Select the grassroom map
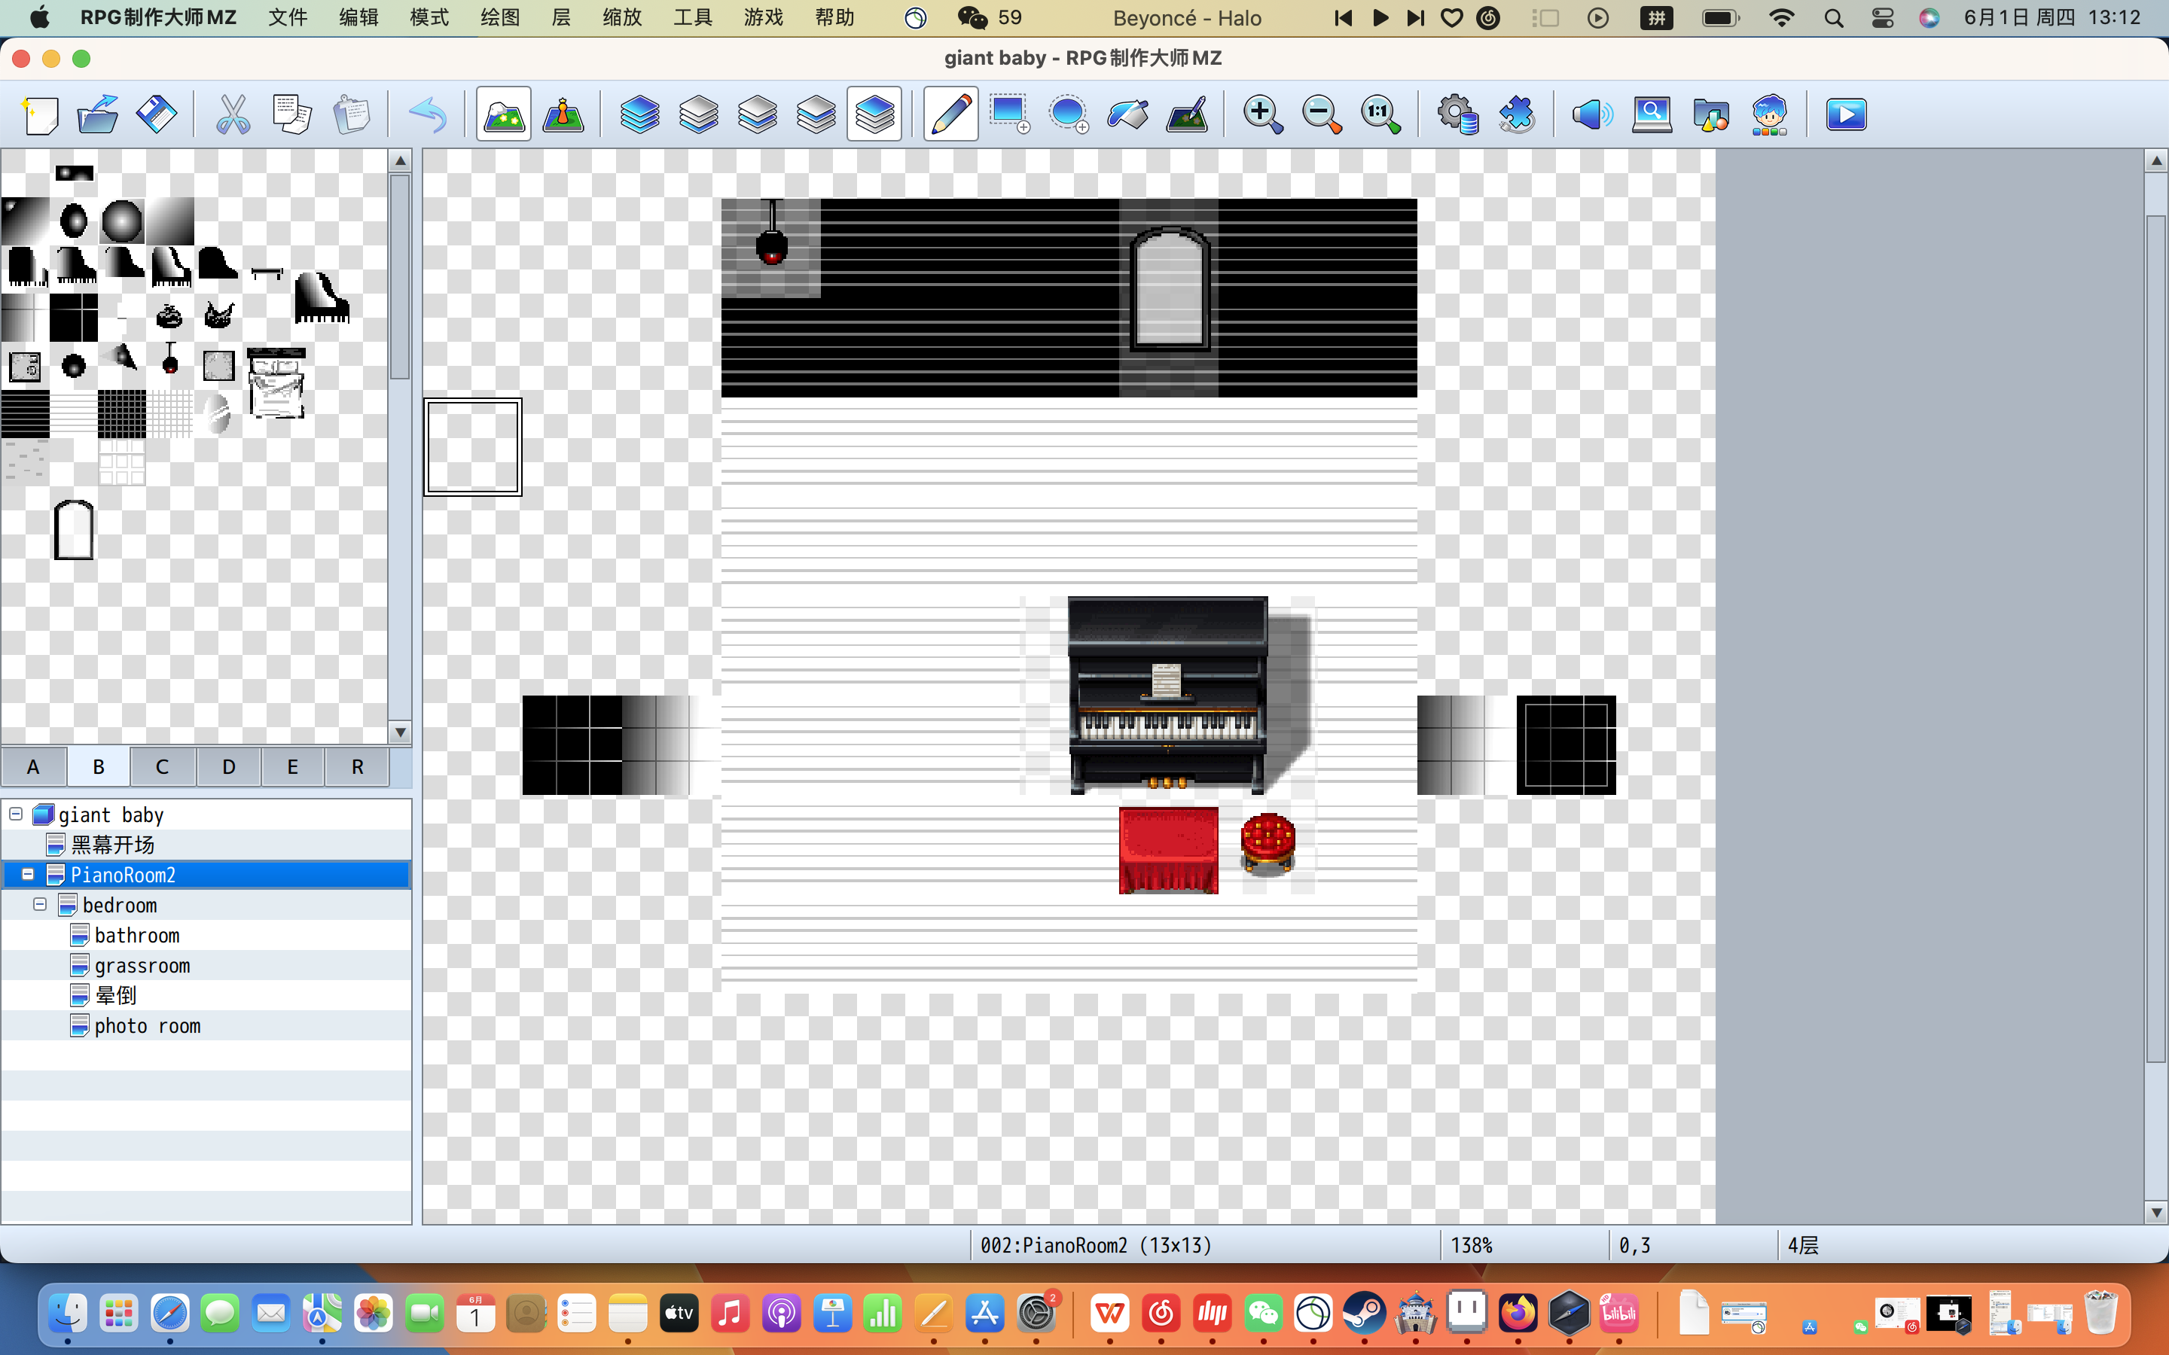The image size is (2169, 1355). (x=142, y=966)
